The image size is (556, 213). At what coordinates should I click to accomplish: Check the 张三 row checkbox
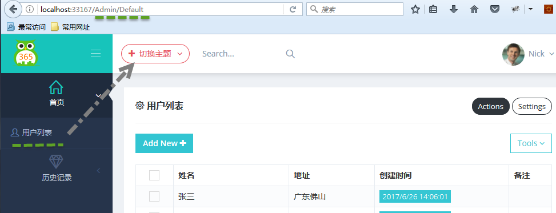tap(154, 196)
